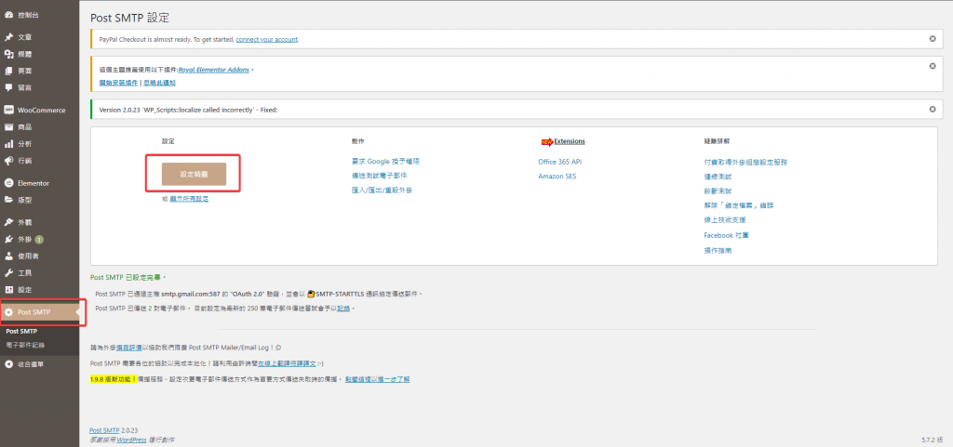Click the WooCommerce logo icon in sidebar

[9, 111]
